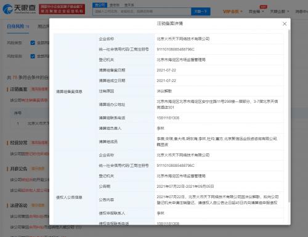Click the modal's vertical scrollbar
This screenshot has width=308, height=237.
[x=289, y=116]
